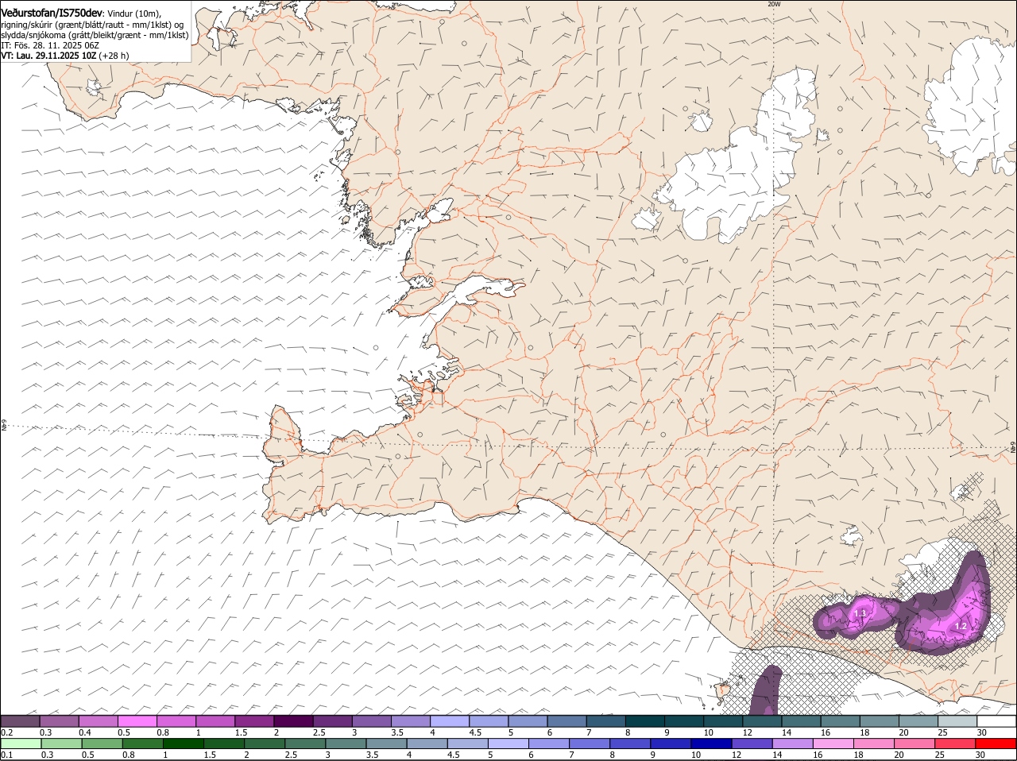Click the 1.2 precipitation value on the map
Image resolution: width=1017 pixels, height=761 pixels.
click(961, 626)
